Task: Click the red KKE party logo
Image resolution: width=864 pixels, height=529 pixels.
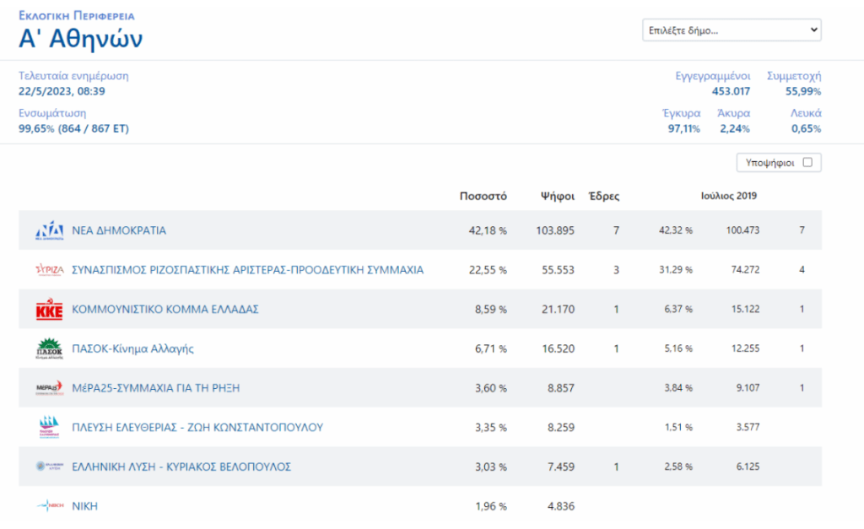Action: coord(49,310)
